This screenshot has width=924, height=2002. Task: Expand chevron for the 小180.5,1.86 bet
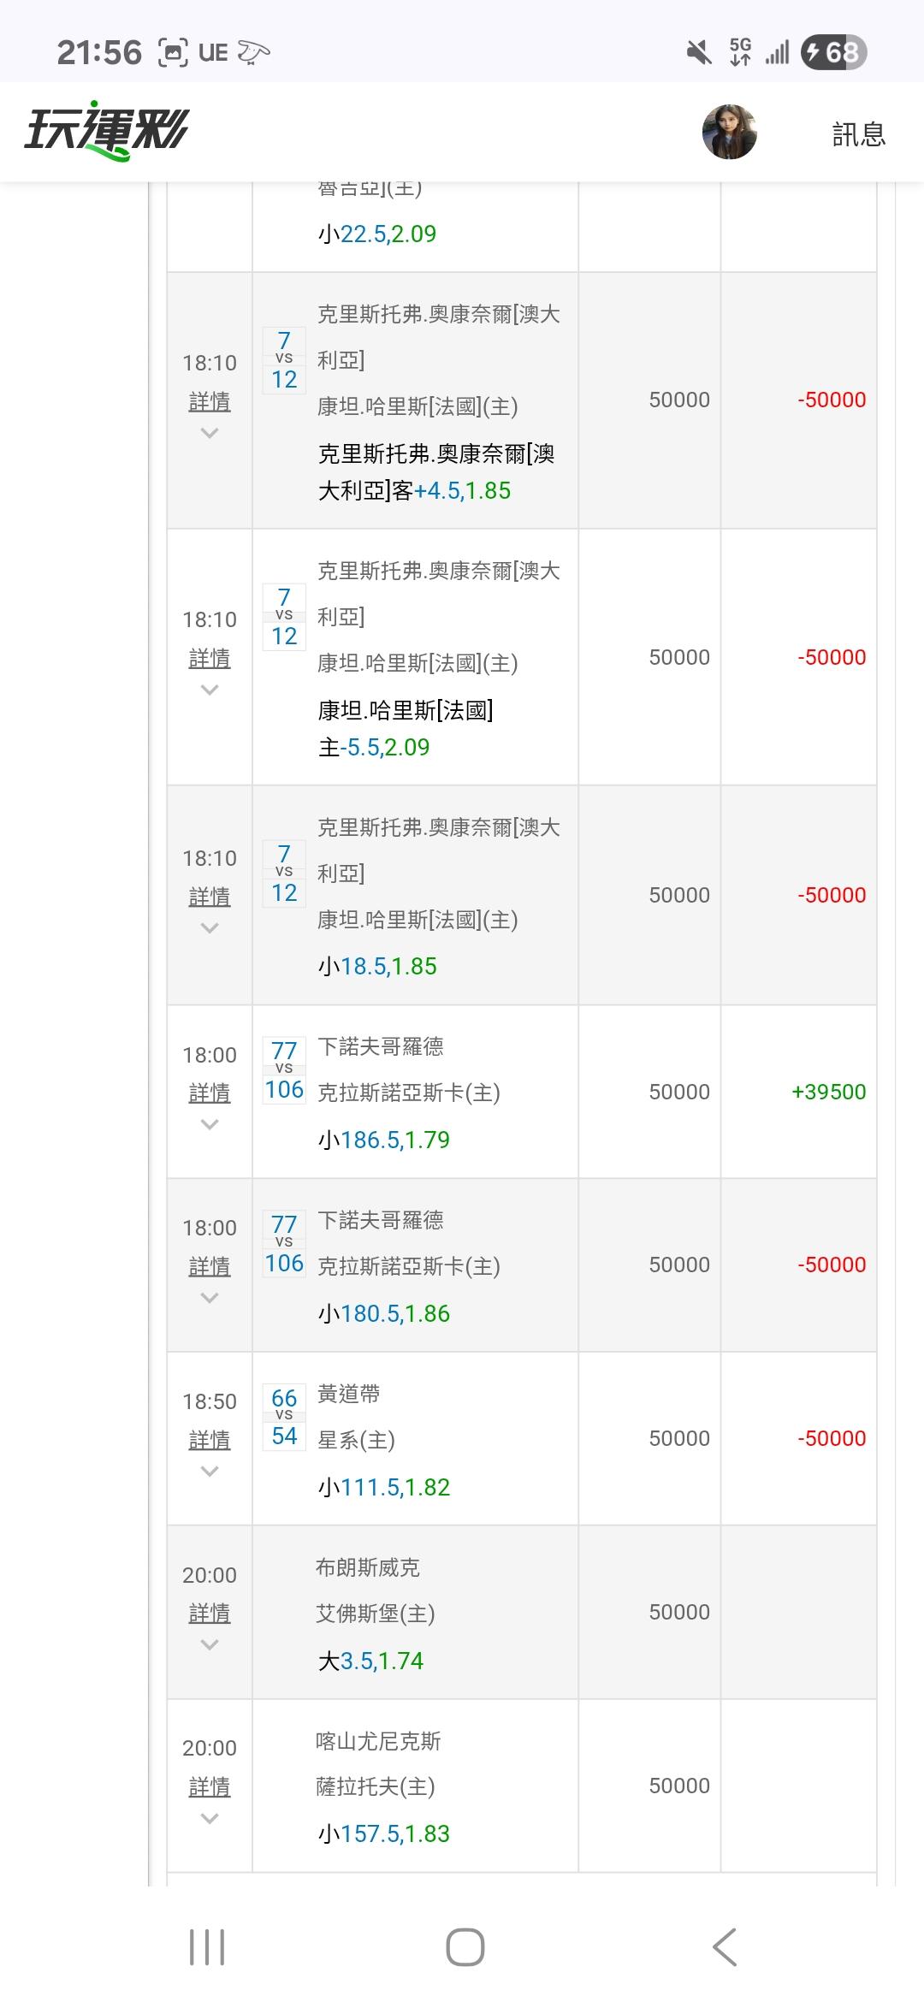(210, 1298)
